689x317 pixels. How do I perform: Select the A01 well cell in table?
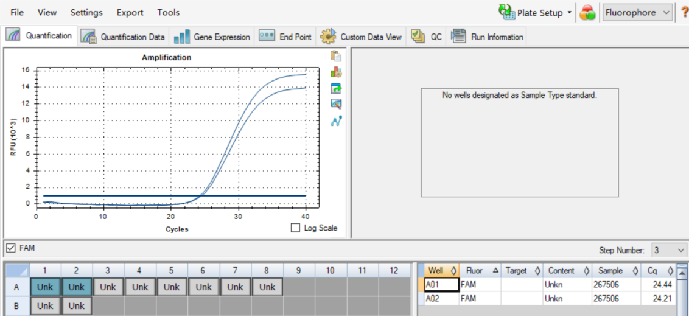coord(442,285)
